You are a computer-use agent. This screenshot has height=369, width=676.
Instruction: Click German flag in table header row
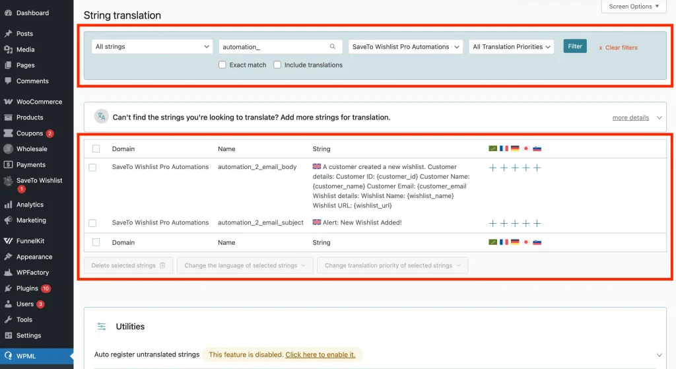pyautogui.click(x=515, y=149)
